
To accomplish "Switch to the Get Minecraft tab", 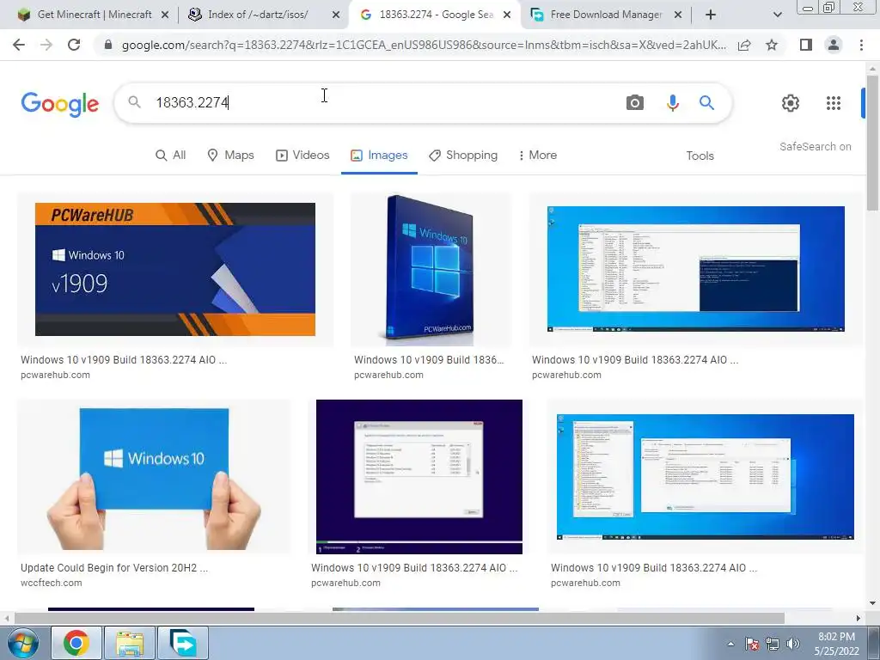I will pyautogui.click(x=93, y=15).
